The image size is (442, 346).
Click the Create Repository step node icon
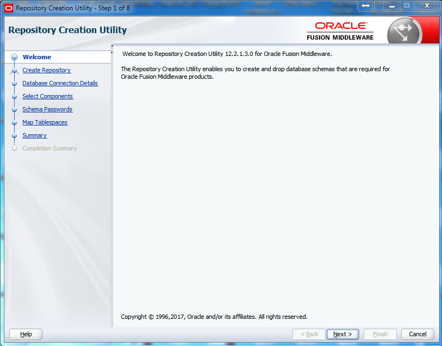click(x=14, y=71)
